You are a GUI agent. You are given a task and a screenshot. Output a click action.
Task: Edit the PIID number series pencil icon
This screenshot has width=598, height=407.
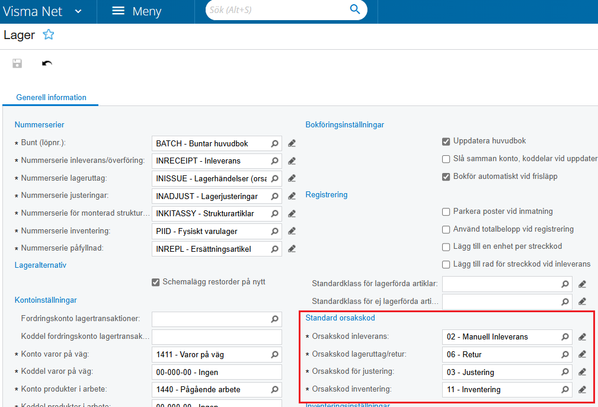[x=292, y=231]
